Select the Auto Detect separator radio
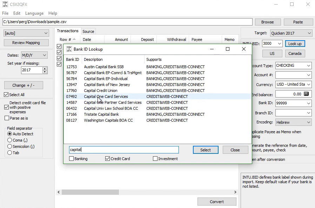This screenshot has height=208, width=315. [x=9, y=134]
